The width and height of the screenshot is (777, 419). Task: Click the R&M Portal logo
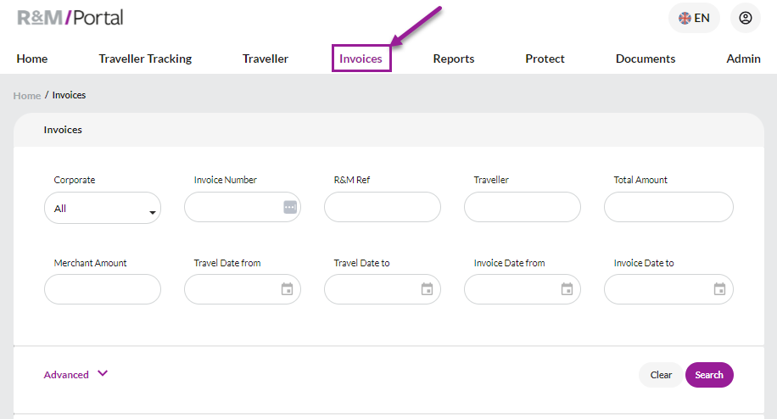pos(70,18)
